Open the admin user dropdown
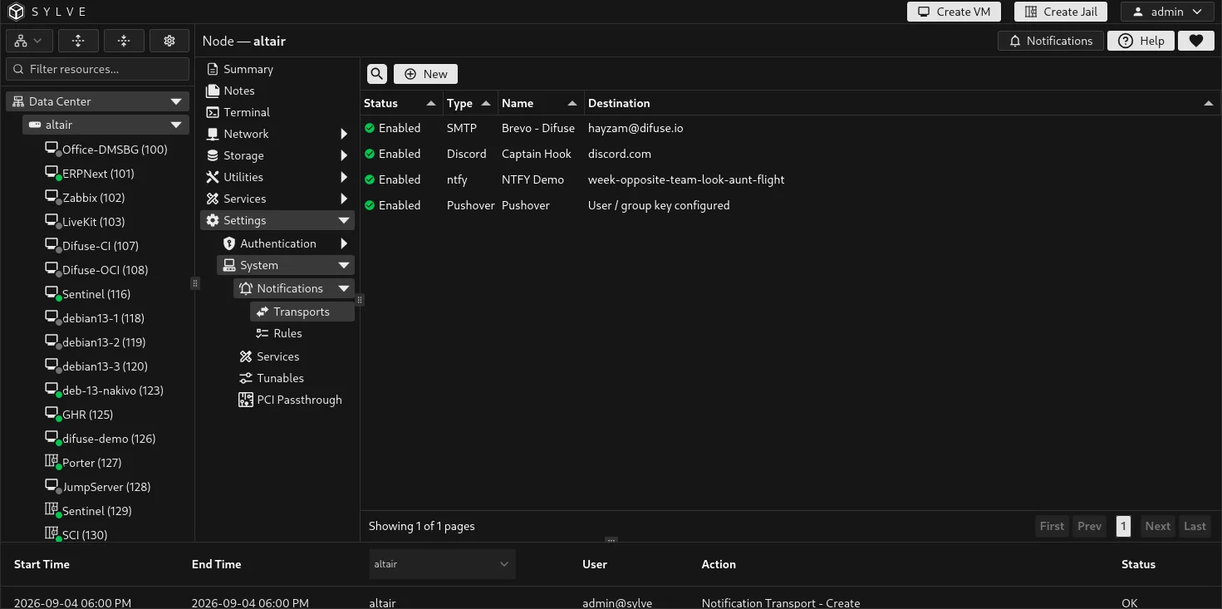Screen dimensions: 1222x609 (1167, 12)
